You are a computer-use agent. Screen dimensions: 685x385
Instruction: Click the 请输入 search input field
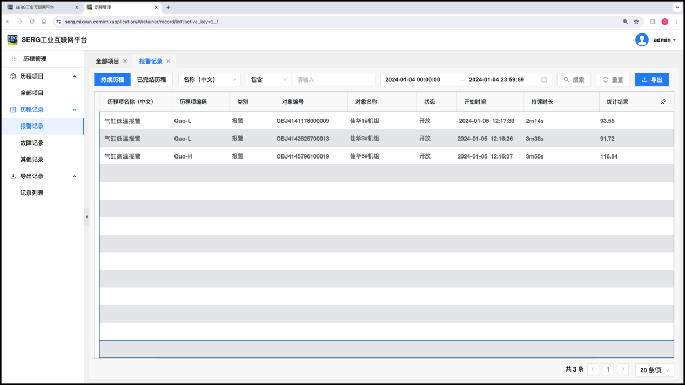pyautogui.click(x=333, y=80)
